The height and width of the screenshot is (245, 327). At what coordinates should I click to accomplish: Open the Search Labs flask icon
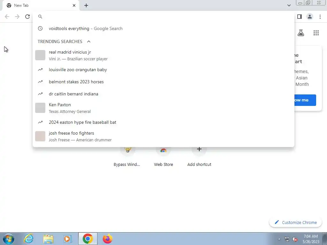[301, 33]
